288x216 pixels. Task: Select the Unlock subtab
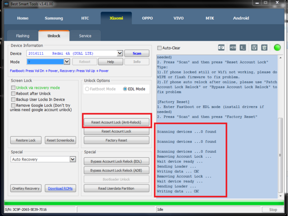pos(54,36)
